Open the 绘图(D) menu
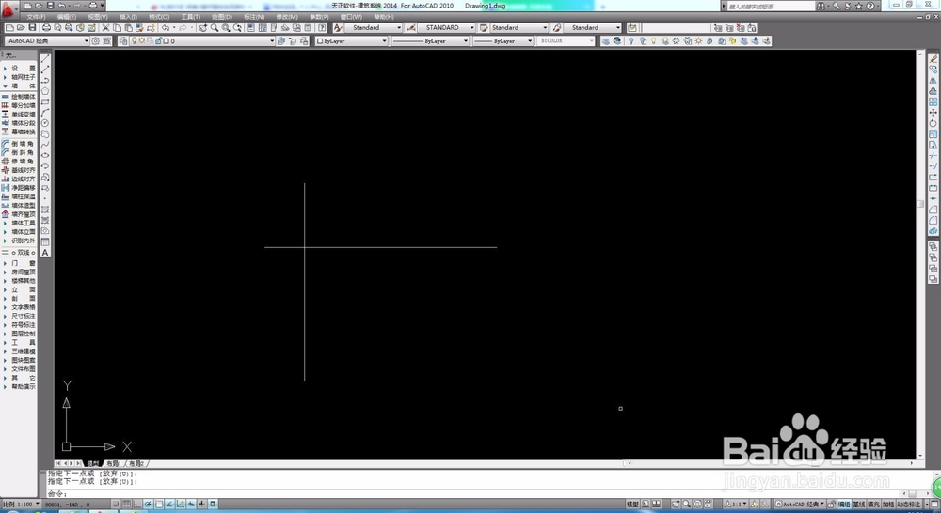Screen dimensions: 941x513 221,17
